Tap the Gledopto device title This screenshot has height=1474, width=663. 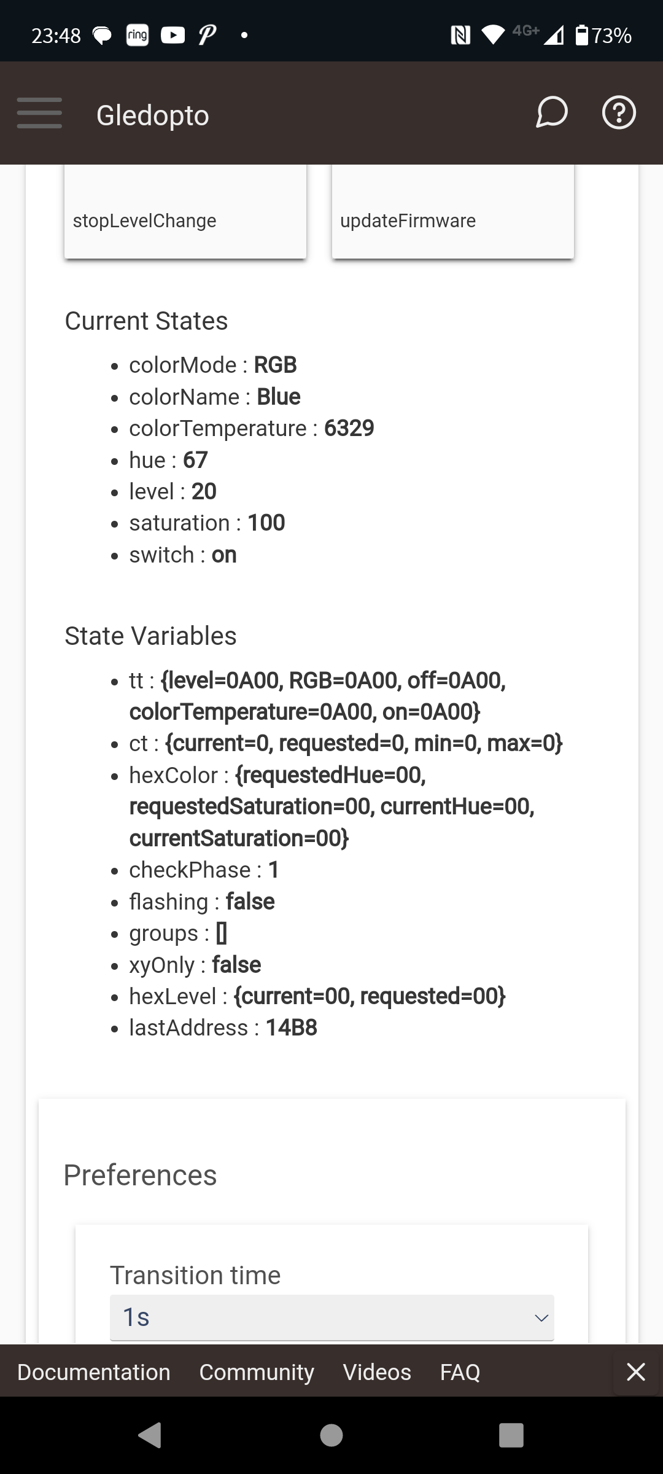point(153,115)
